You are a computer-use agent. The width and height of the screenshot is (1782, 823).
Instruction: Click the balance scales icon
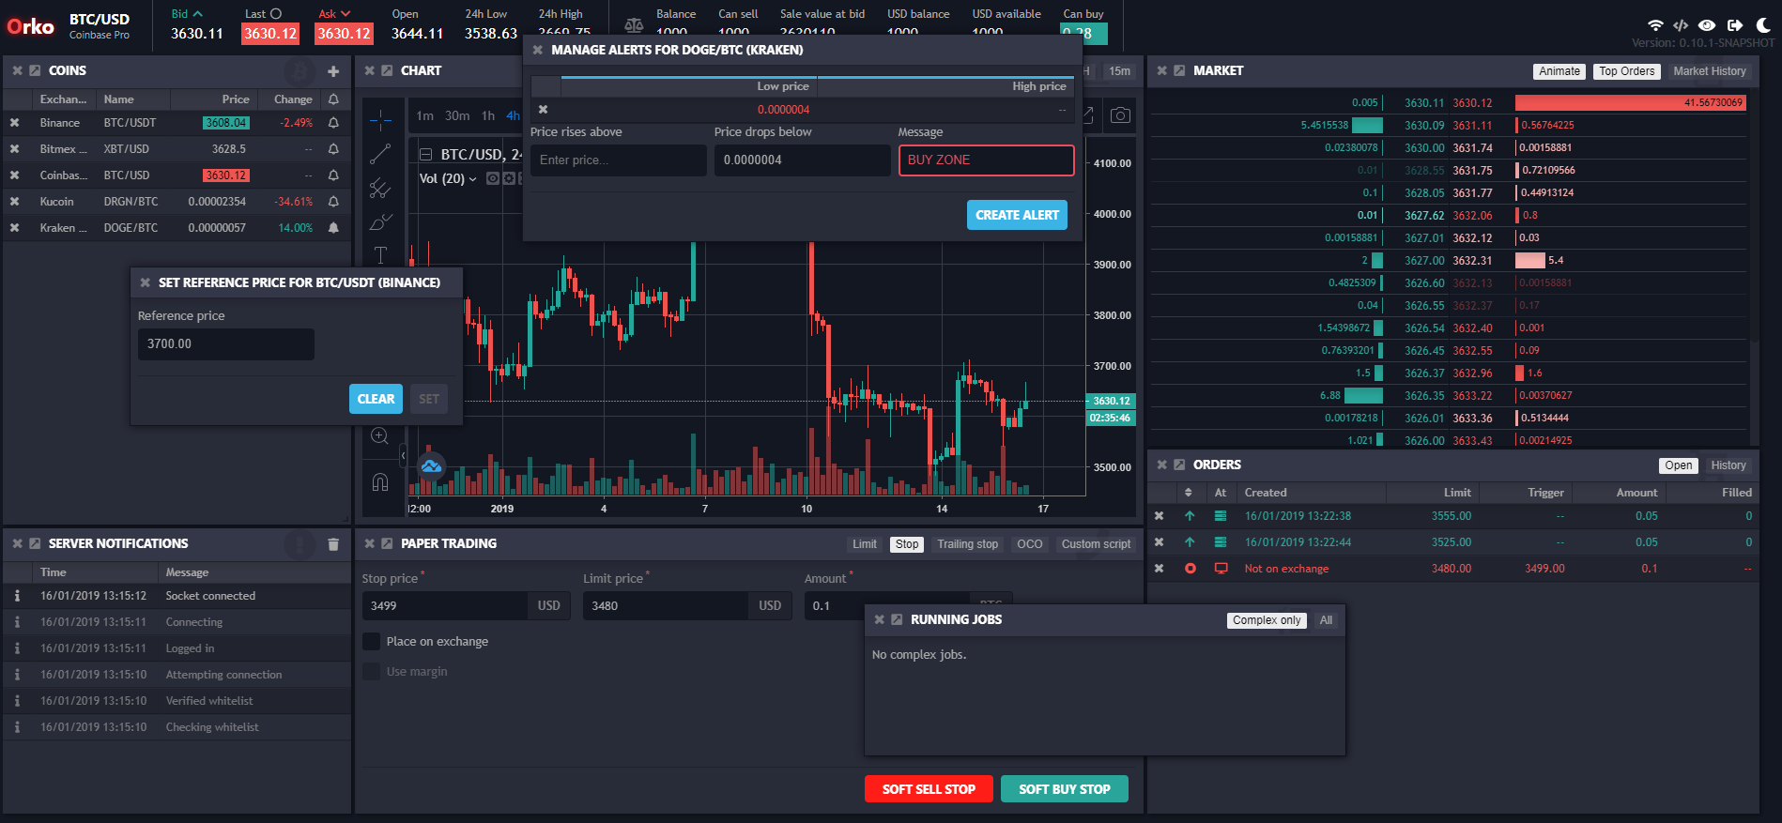tap(634, 25)
